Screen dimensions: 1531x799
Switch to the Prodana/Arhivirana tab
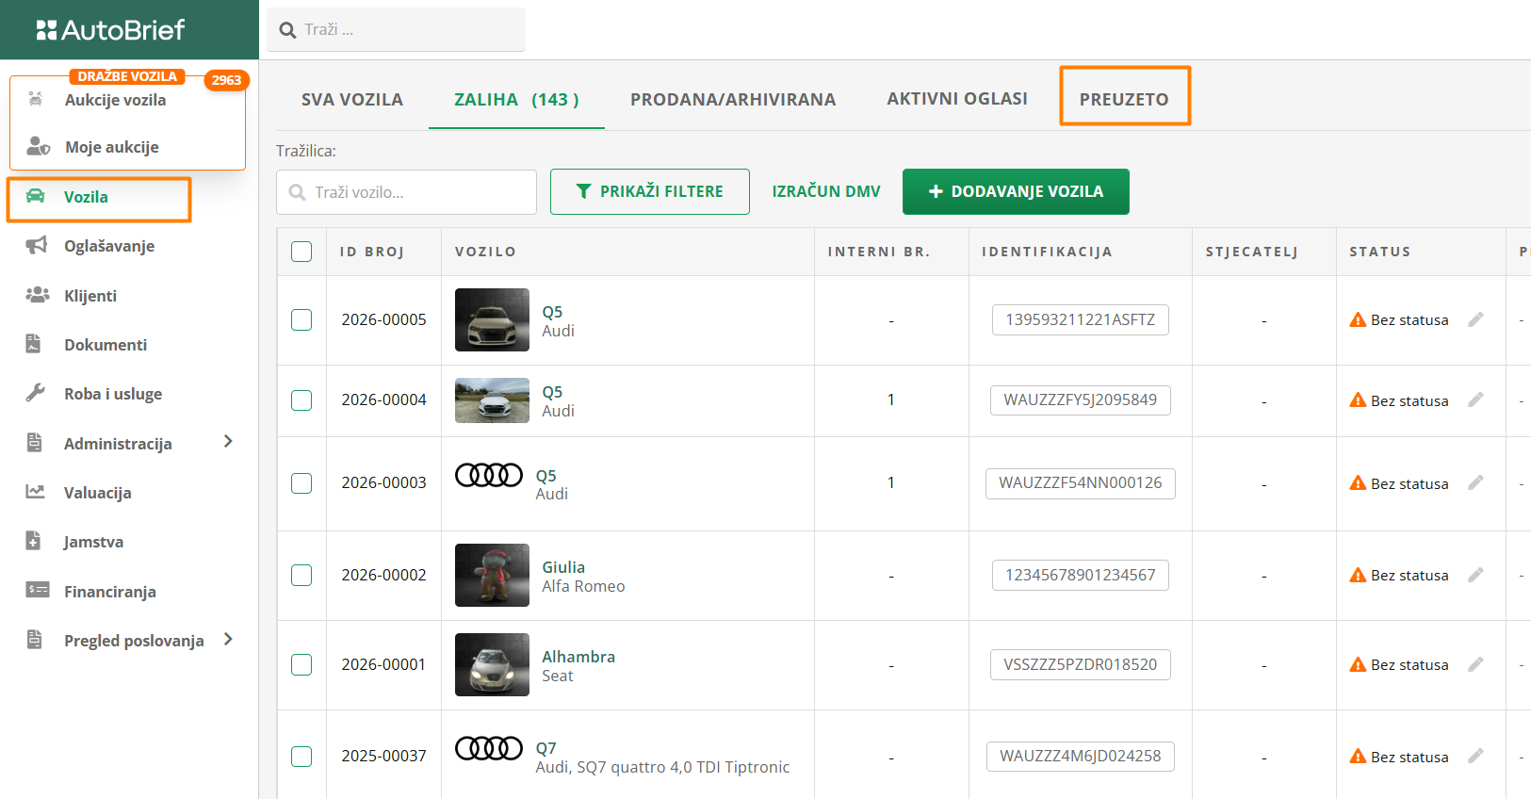click(x=732, y=99)
